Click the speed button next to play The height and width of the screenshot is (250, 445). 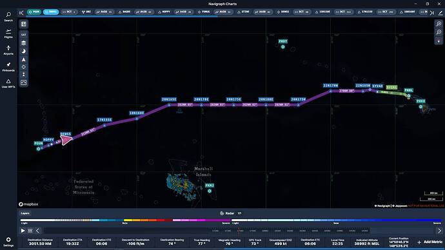click(x=30, y=231)
